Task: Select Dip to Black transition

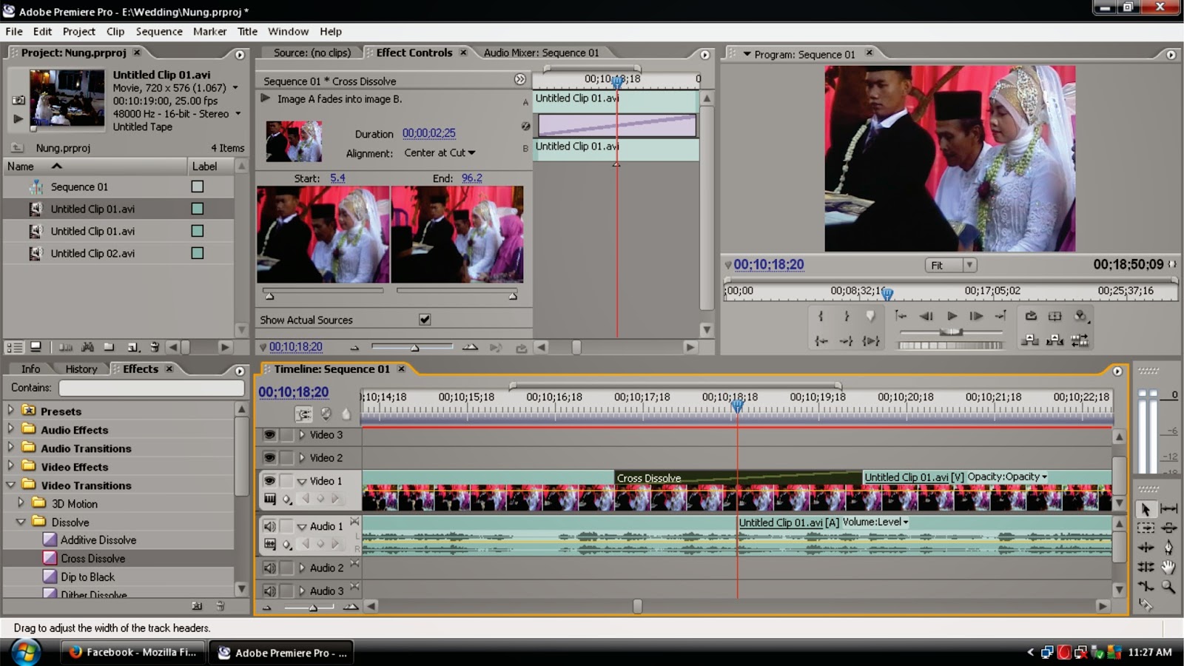Action: point(88,577)
